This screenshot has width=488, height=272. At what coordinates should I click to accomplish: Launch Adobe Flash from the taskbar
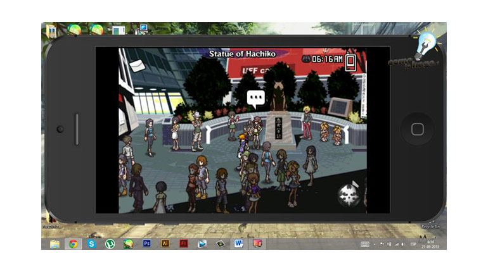coord(184,244)
